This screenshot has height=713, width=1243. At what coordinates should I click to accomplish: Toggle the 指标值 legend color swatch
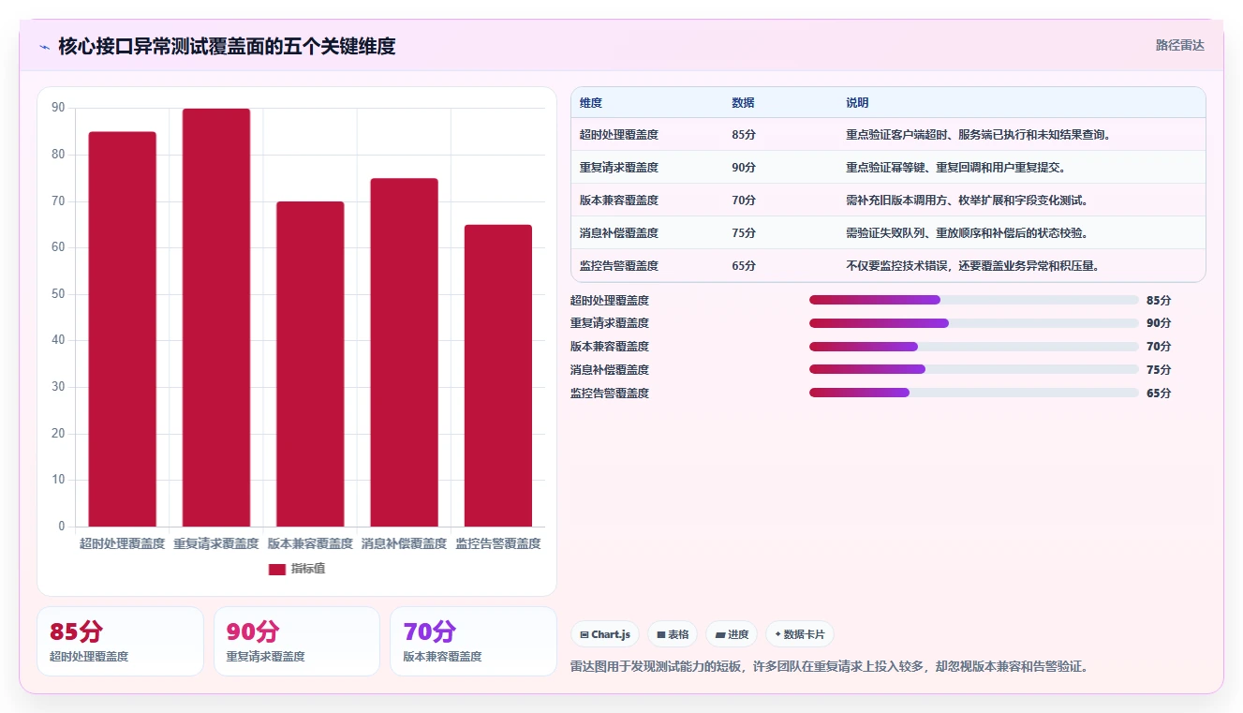click(277, 569)
